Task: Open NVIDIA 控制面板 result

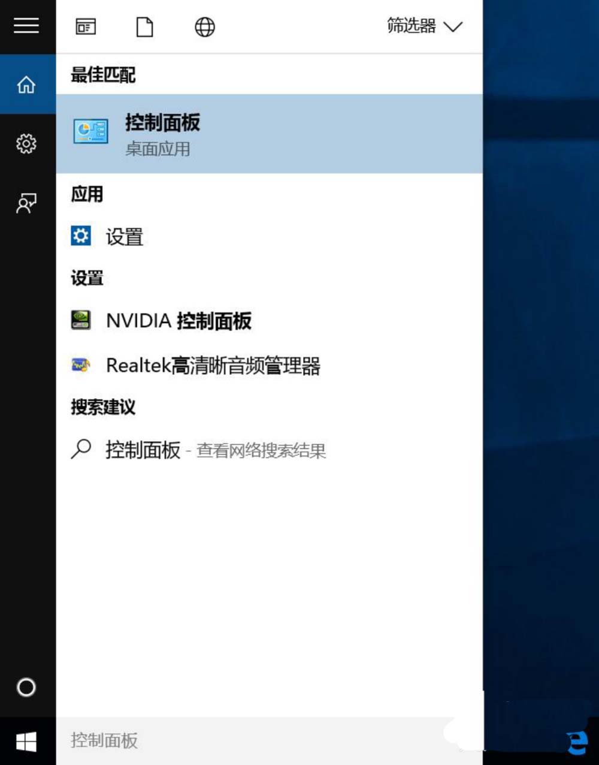Action: pyautogui.click(x=270, y=321)
